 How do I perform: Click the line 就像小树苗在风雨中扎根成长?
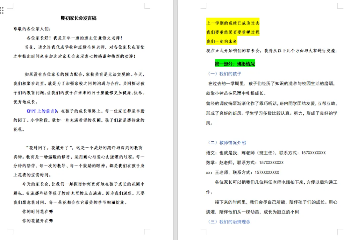236,93
